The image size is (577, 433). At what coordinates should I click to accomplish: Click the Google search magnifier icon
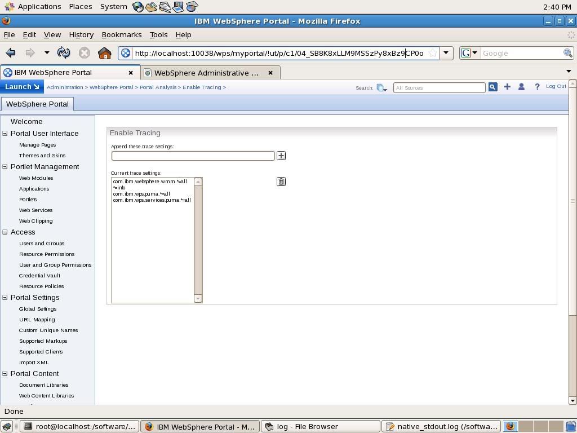[568, 53]
